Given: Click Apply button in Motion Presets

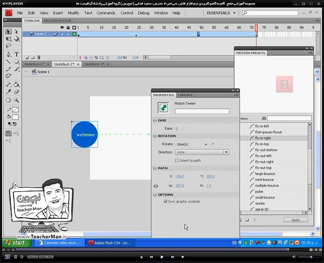Looking at the screenshot, I should click(296, 220).
